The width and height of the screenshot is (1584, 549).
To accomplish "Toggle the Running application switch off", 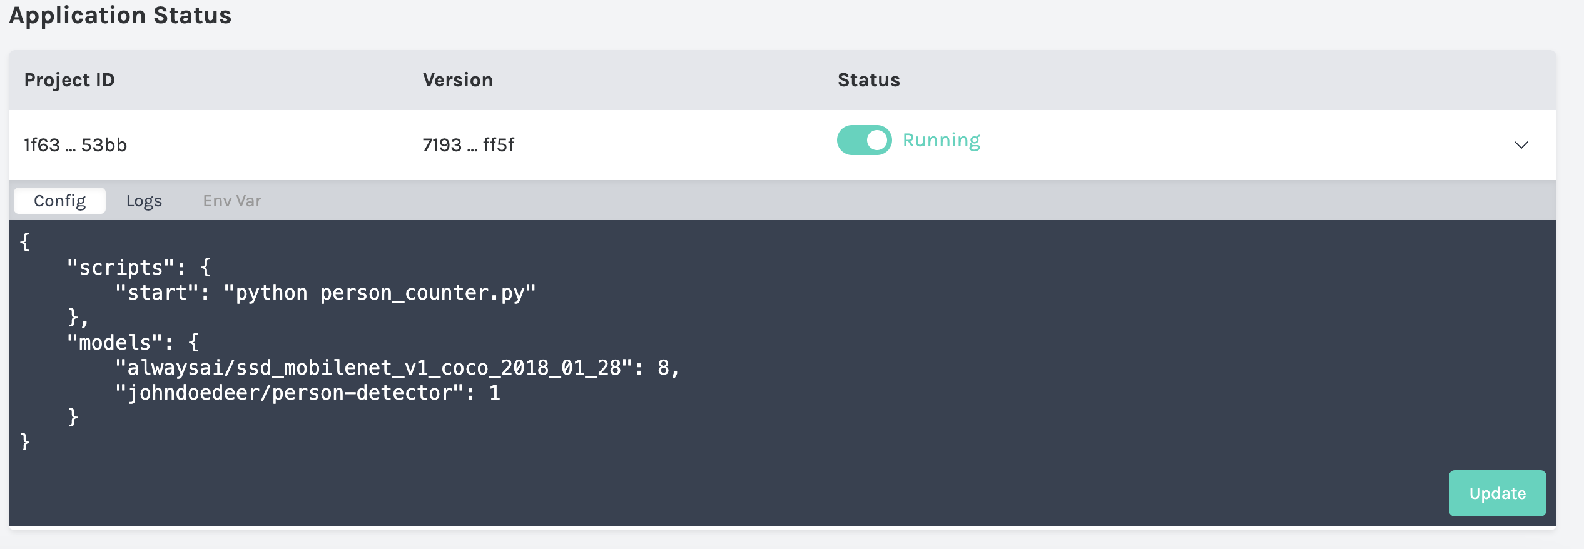I will [x=864, y=140].
